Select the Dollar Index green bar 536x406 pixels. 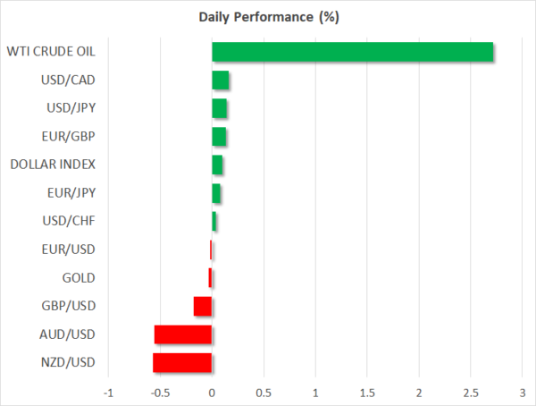click(x=217, y=165)
